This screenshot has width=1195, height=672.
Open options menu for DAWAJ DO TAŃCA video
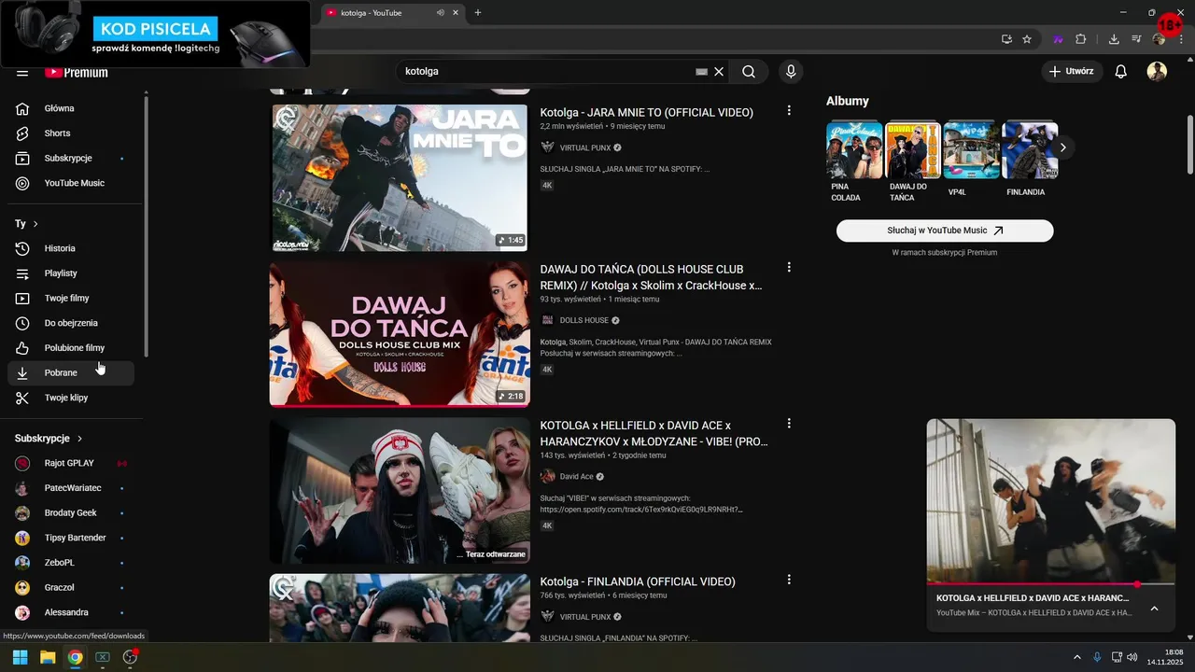(x=789, y=267)
